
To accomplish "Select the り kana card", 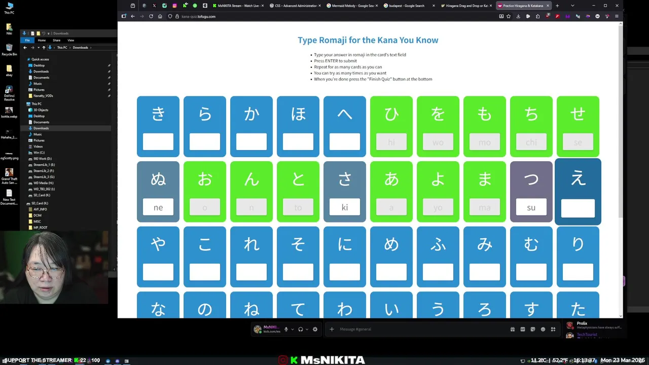I will [578, 257].
